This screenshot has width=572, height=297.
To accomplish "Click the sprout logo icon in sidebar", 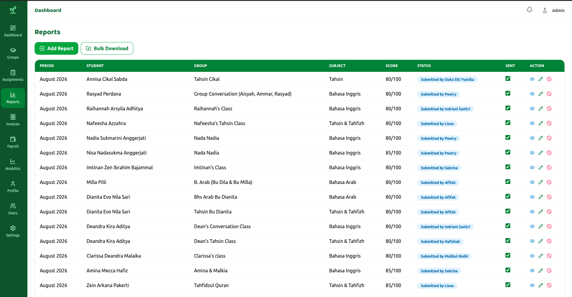I will (13, 10).
